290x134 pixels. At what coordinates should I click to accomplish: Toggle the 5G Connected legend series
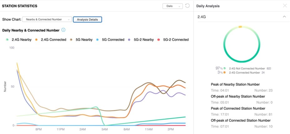[x=110, y=40]
